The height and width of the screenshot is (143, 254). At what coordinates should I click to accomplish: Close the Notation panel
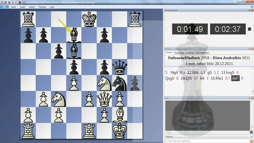click(x=252, y=49)
